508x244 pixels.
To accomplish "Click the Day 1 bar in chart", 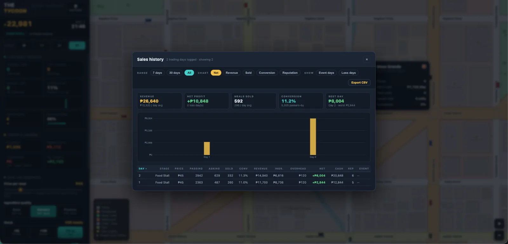I will coord(207,148).
